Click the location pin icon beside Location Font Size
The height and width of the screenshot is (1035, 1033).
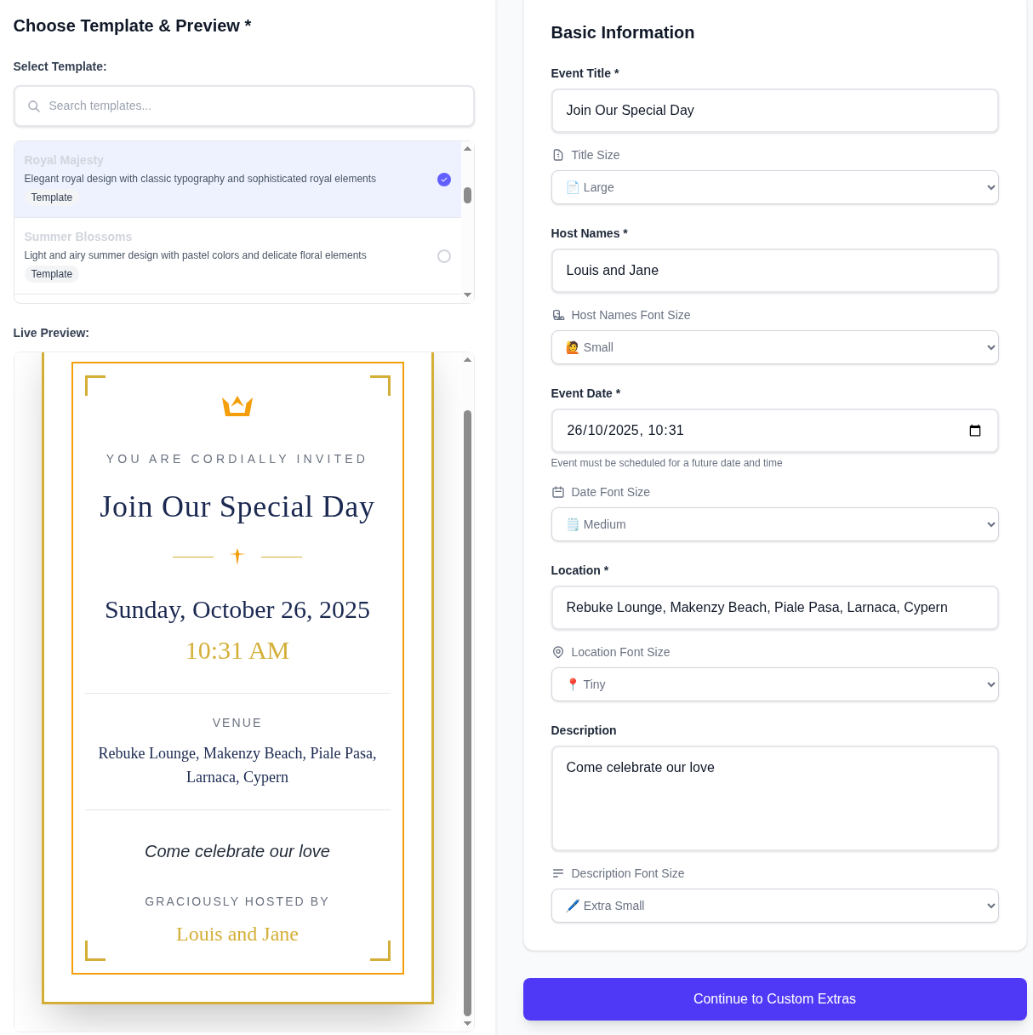pos(558,652)
